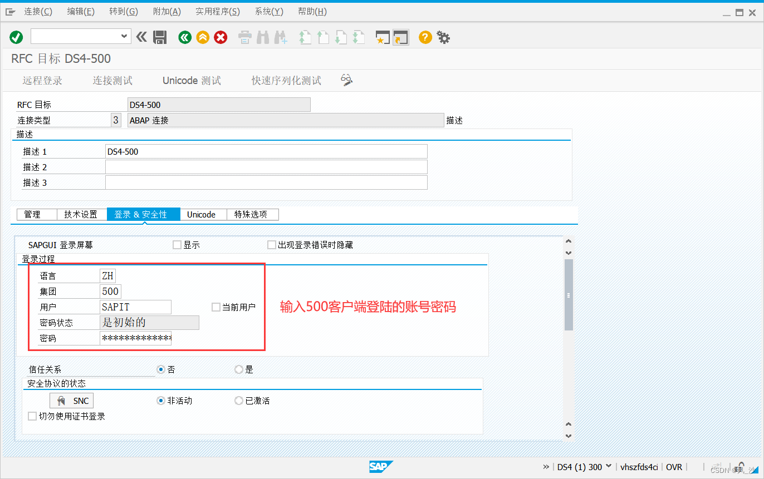Click the 连接测试 button
Screen dimensions: 764x479
click(x=112, y=81)
